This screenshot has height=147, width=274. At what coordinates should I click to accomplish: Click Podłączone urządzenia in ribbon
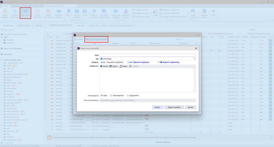169,10
